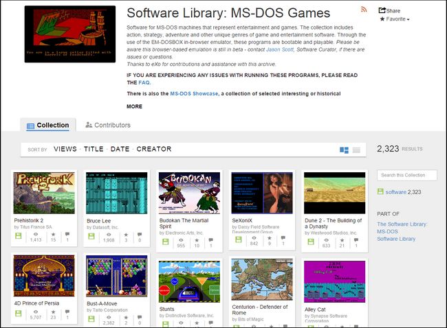The width and height of the screenshot is (447, 328).
Task: Click the favorites star on Prehistorik 2
Action: [54, 234]
